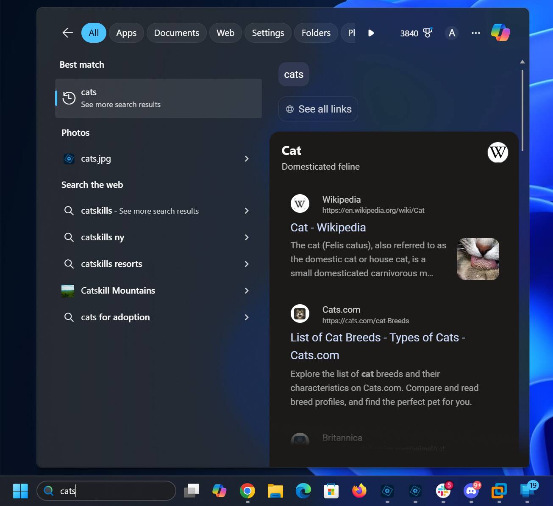Viewport: 553px width, 506px height.
Task: Expand catskills ny chevron
Action: (247, 237)
